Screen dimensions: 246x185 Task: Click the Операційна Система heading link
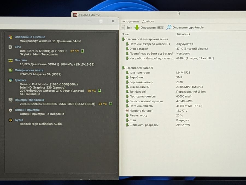click(x=30, y=37)
